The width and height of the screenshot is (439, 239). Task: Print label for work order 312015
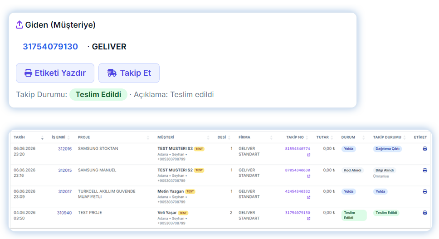pyautogui.click(x=425, y=170)
